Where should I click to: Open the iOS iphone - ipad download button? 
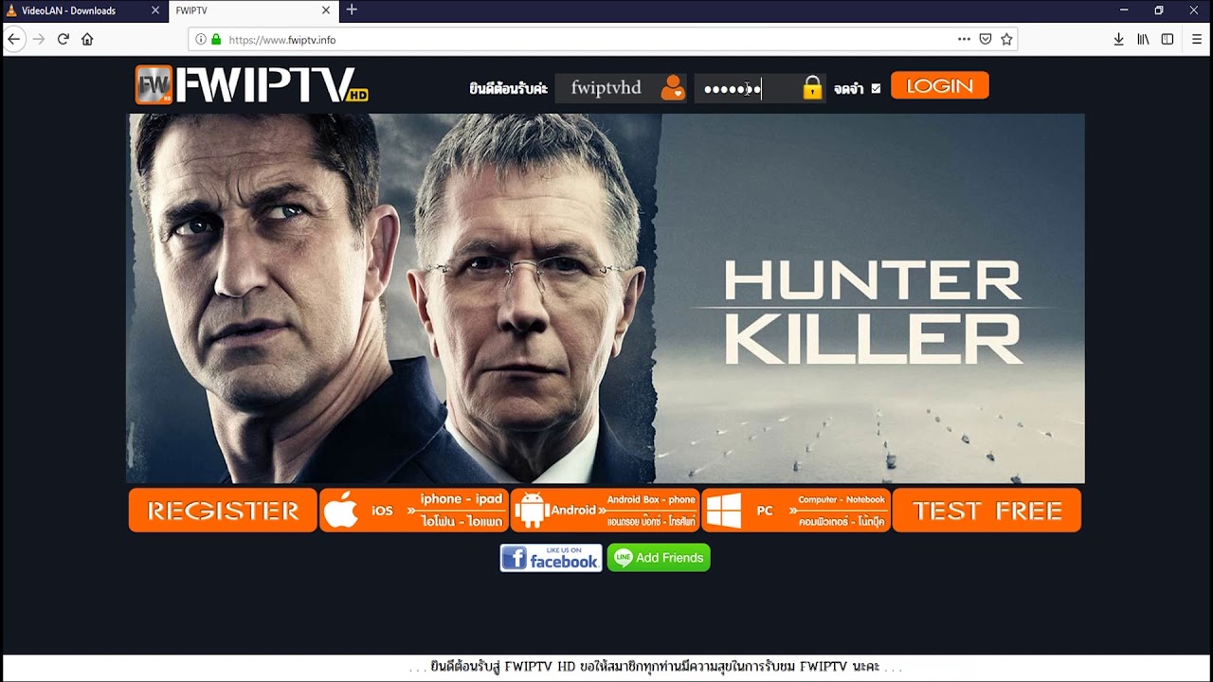pos(414,511)
